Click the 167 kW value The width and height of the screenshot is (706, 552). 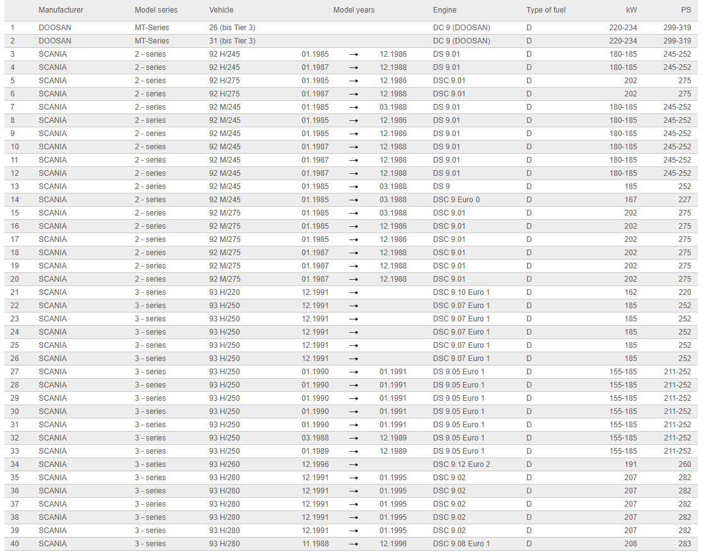(630, 200)
